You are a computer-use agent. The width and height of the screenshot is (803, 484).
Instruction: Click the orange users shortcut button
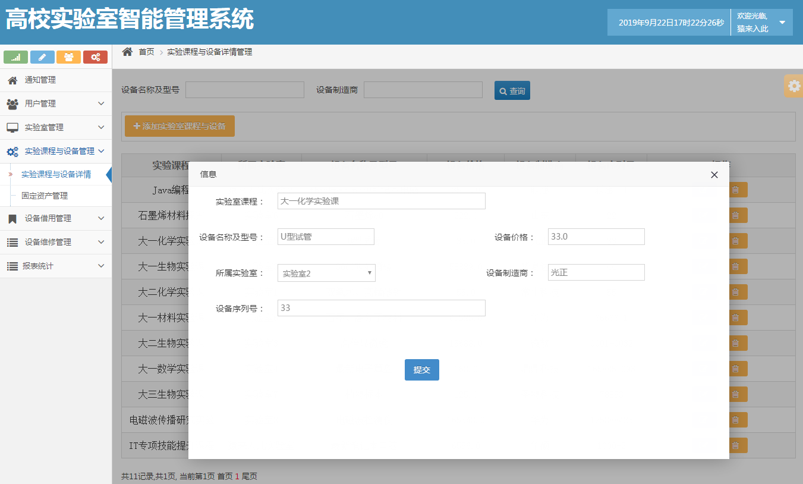[x=69, y=57]
